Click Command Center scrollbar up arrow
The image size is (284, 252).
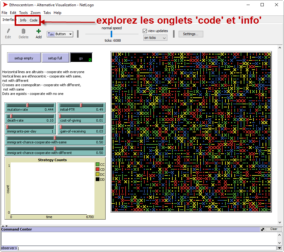(280, 235)
